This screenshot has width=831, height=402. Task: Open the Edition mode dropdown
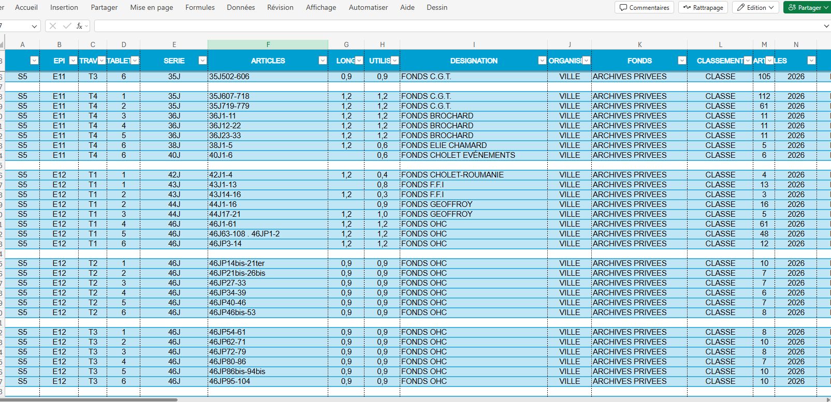(755, 8)
